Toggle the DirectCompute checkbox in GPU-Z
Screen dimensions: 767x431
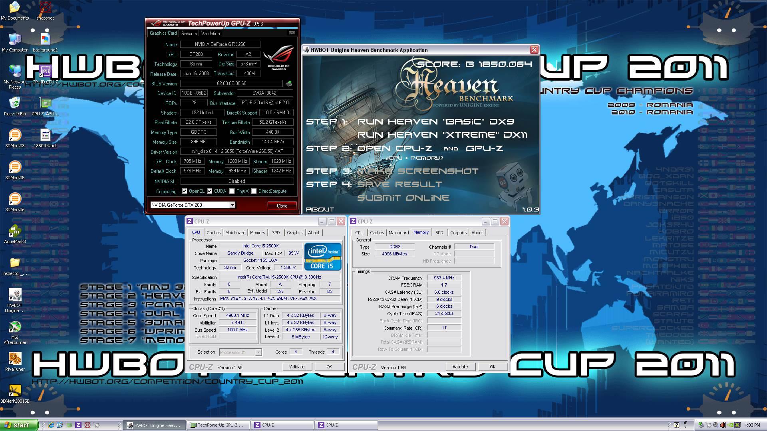(x=254, y=191)
